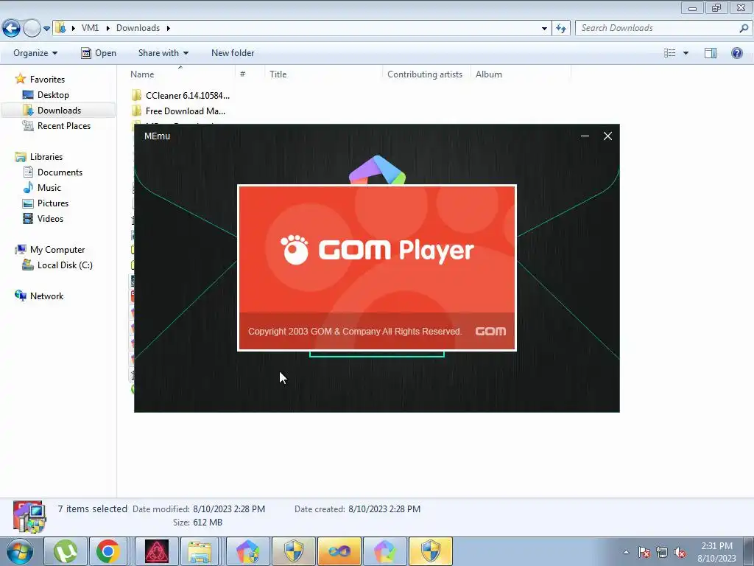This screenshot has width=754, height=566.
Task: Open the MEmu installer taskbar icon with shield
Action: tap(247, 551)
